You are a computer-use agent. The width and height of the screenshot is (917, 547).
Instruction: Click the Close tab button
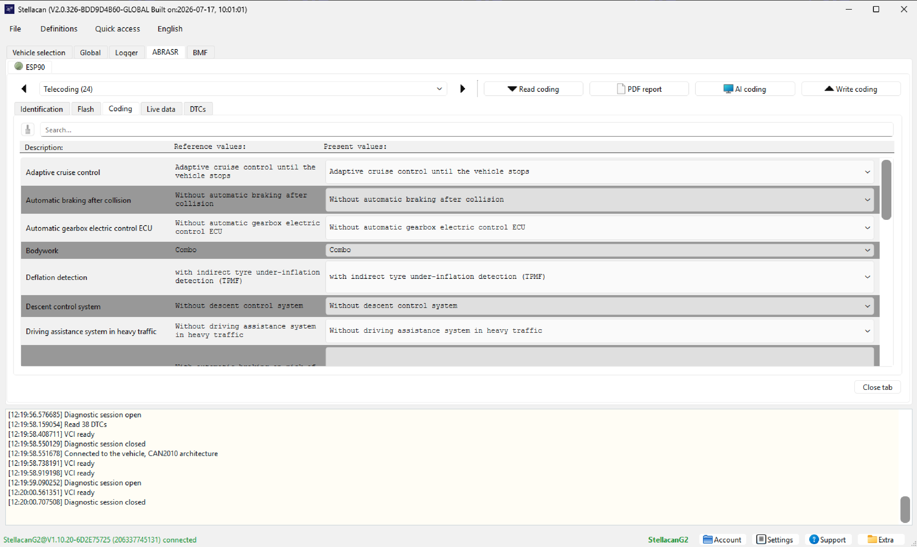[x=877, y=387]
